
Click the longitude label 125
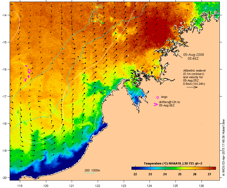(x=176, y=186)
